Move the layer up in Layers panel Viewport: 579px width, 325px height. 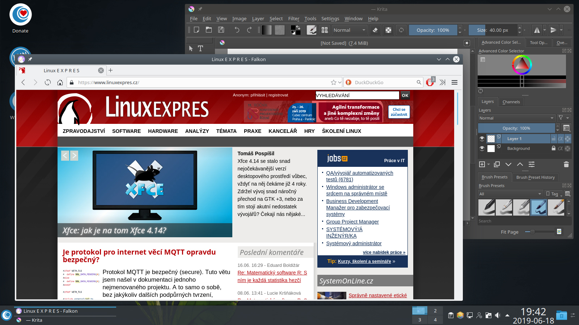tap(520, 164)
